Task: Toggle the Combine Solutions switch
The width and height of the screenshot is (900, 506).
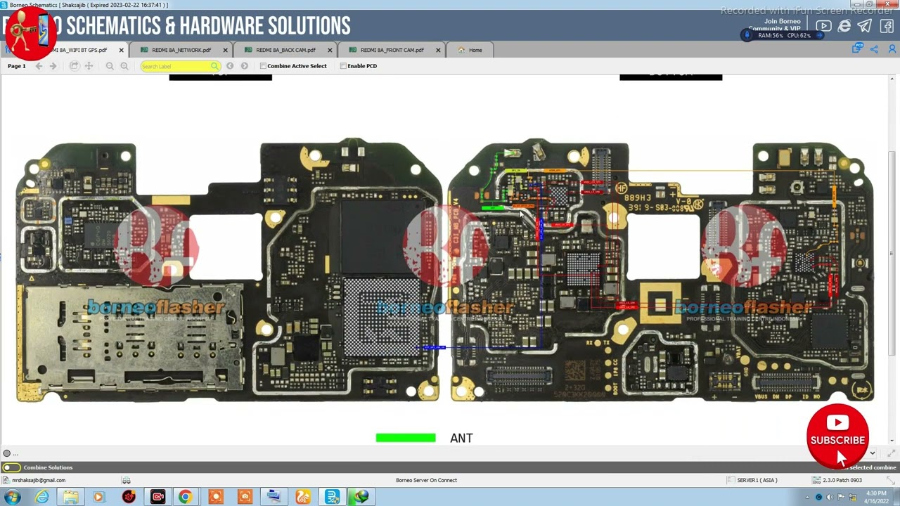Action: 11,467
